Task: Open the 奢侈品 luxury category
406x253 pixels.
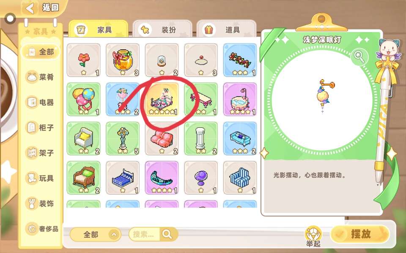Action: (42, 229)
